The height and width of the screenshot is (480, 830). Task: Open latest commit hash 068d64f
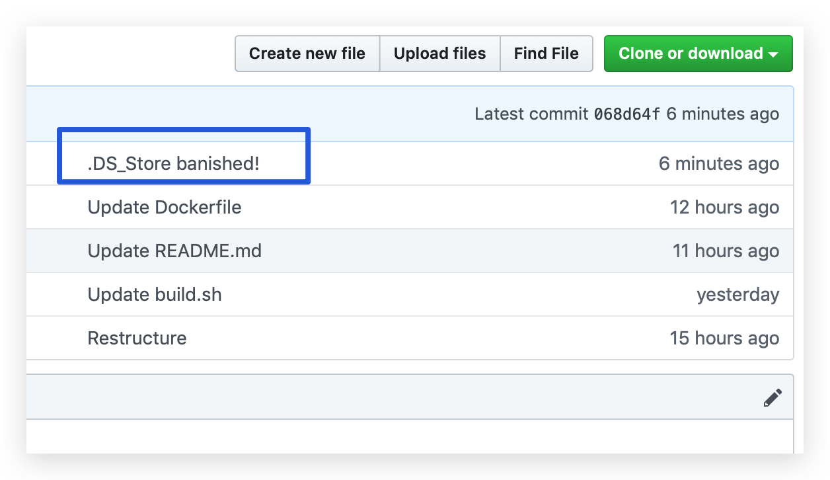tap(626, 114)
